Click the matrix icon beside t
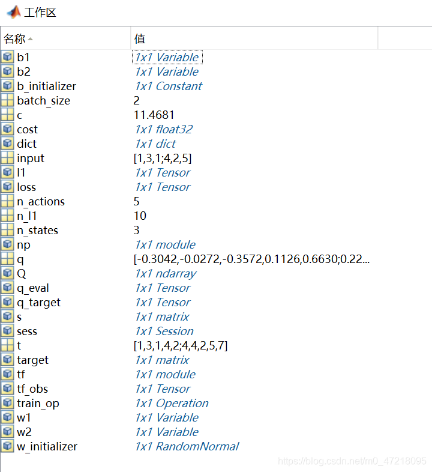The image size is (432, 472). point(7,345)
